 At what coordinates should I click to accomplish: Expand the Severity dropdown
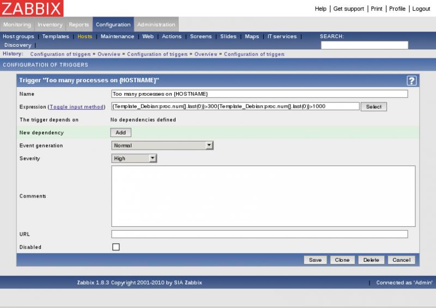tap(134, 158)
